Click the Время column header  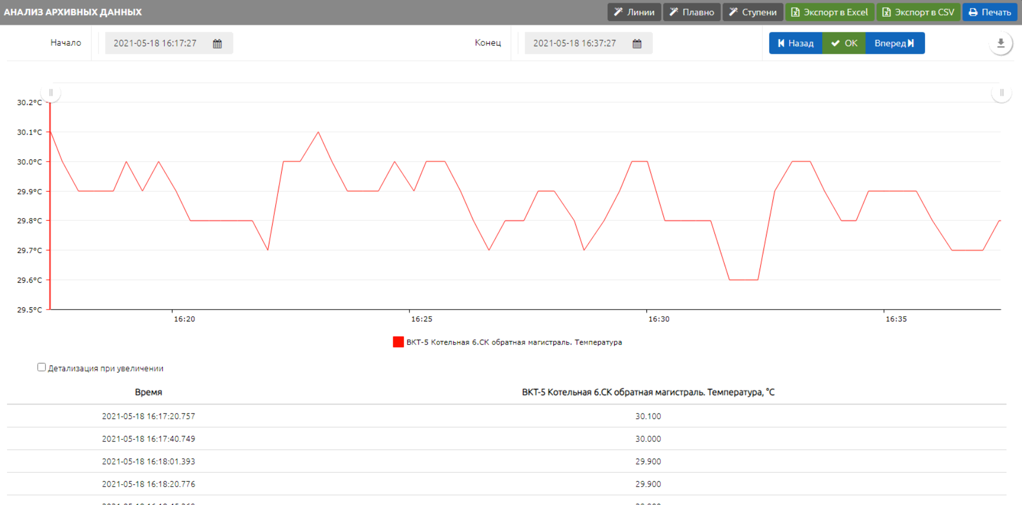click(148, 392)
